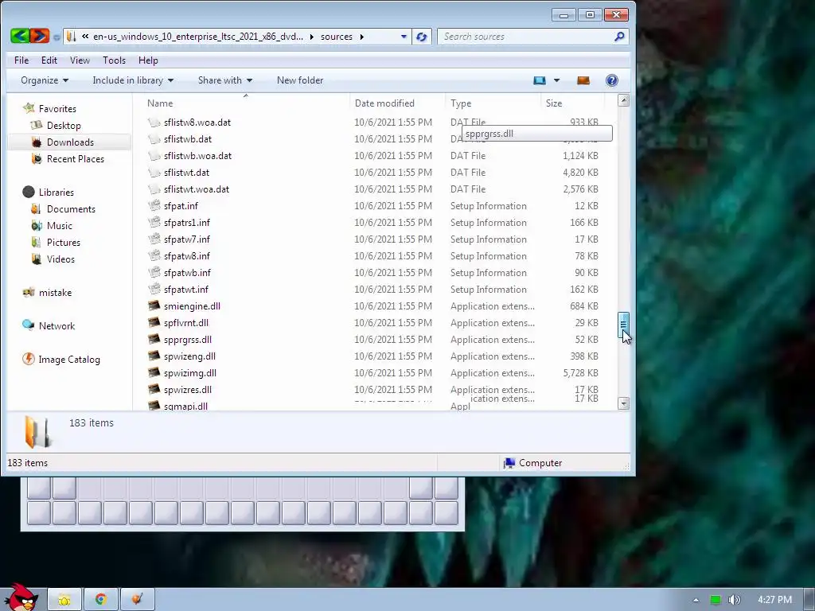Image resolution: width=815 pixels, height=611 pixels.
Task: Select the Desktop favorite icon
Action: [x=37, y=125]
